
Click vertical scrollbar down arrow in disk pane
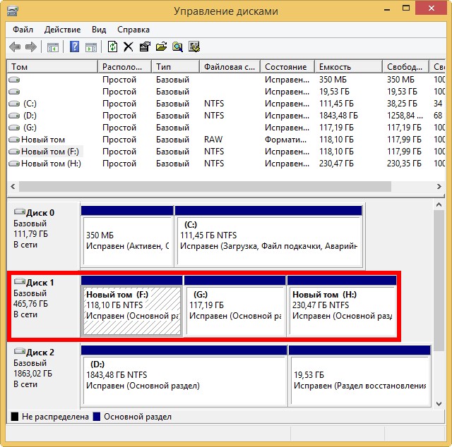(439, 403)
